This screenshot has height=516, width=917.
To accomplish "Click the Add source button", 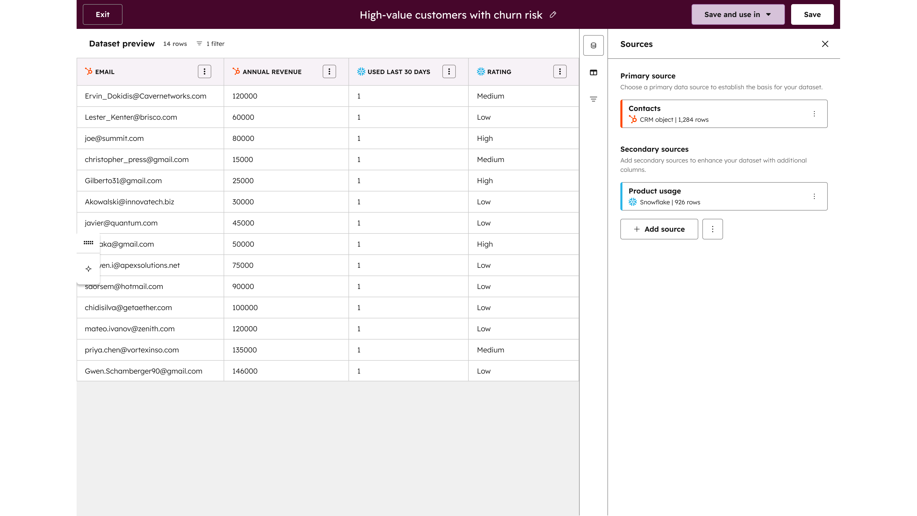I will 659,229.
